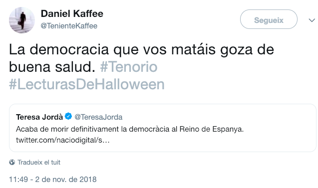Click 'buena salud.' in the tweet
The image size is (318, 188).
(52, 67)
